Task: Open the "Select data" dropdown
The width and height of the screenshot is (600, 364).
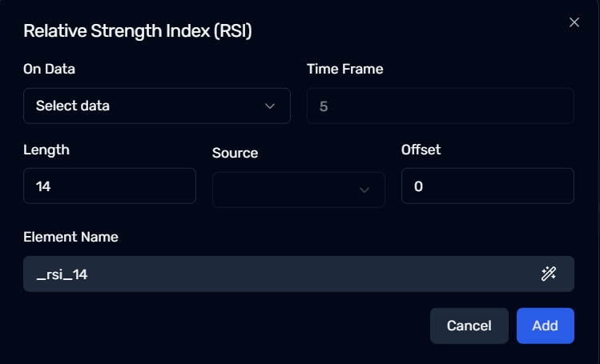Action: pos(157,106)
